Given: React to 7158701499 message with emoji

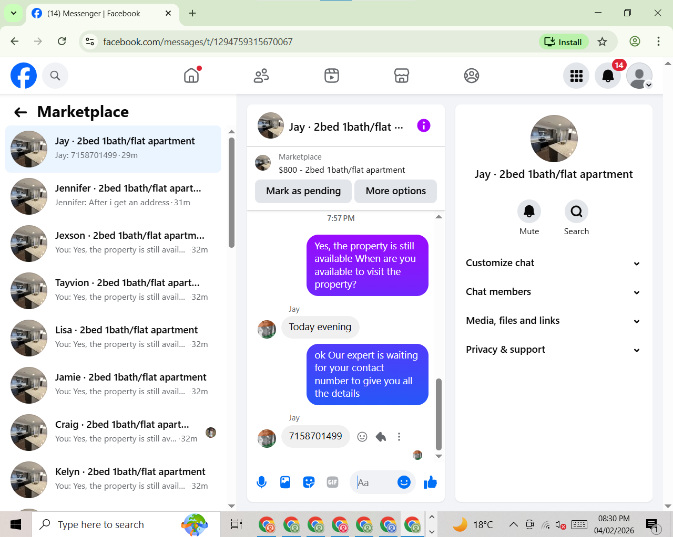Looking at the screenshot, I should coord(362,437).
